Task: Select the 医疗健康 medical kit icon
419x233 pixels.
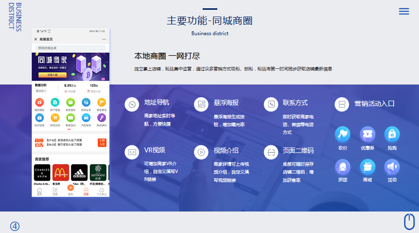Action: pos(40,118)
